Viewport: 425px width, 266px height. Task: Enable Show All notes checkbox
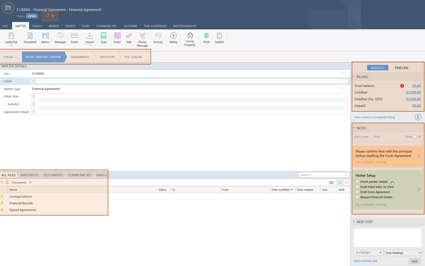(415, 137)
